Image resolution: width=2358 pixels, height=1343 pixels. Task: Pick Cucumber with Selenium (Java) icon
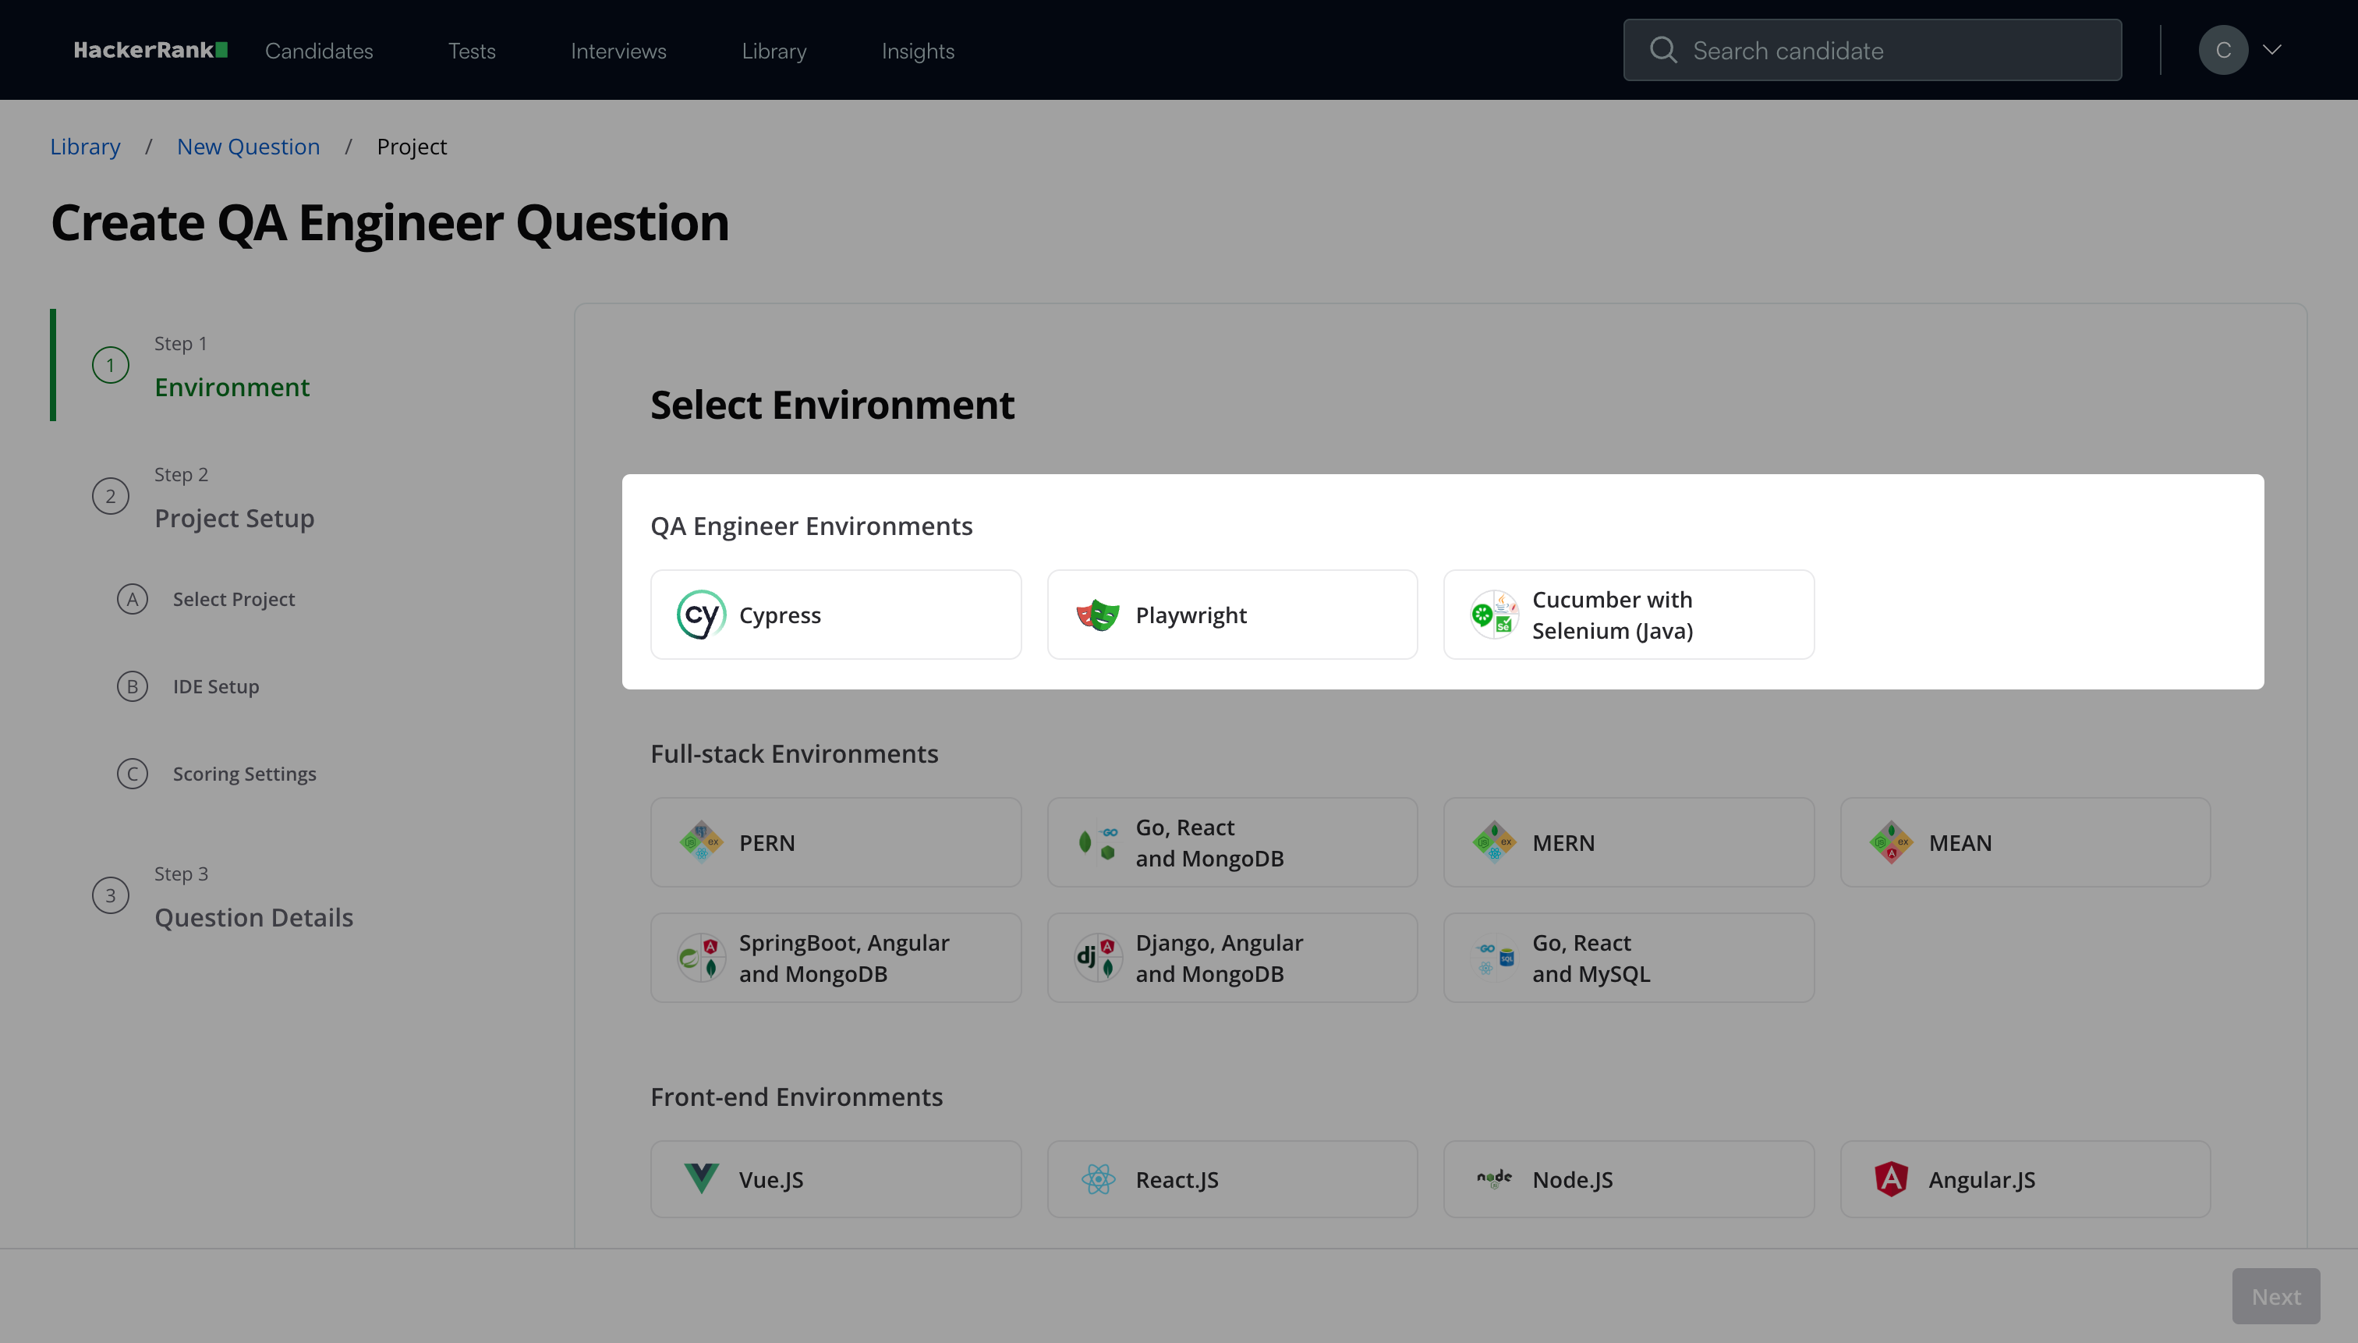(1494, 615)
